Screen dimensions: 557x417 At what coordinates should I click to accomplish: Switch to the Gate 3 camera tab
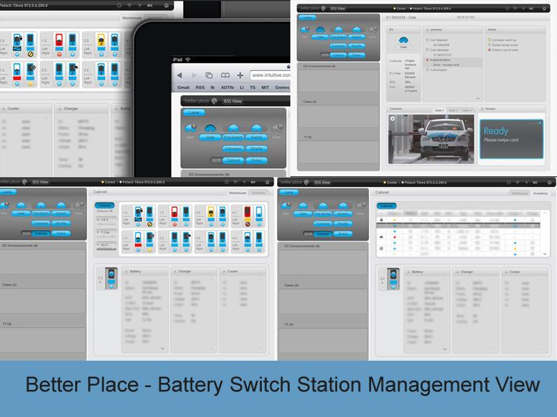click(466, 111)
